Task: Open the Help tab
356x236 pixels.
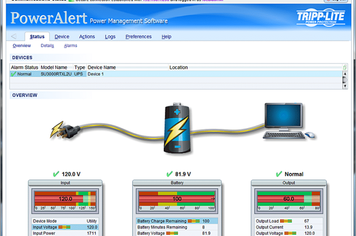Action: click(167, 37)
